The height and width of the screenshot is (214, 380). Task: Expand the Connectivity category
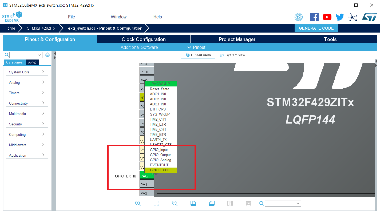[x=27, y=103]
